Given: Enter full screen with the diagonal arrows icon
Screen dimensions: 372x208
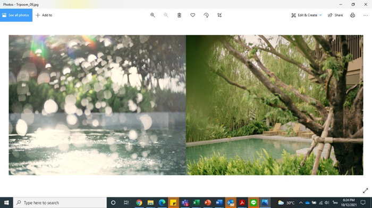Looking at the screenshot, I should (366, 191).
